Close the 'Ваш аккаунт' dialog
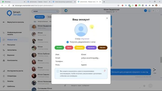The image size is (162, 91). point(107,18)
